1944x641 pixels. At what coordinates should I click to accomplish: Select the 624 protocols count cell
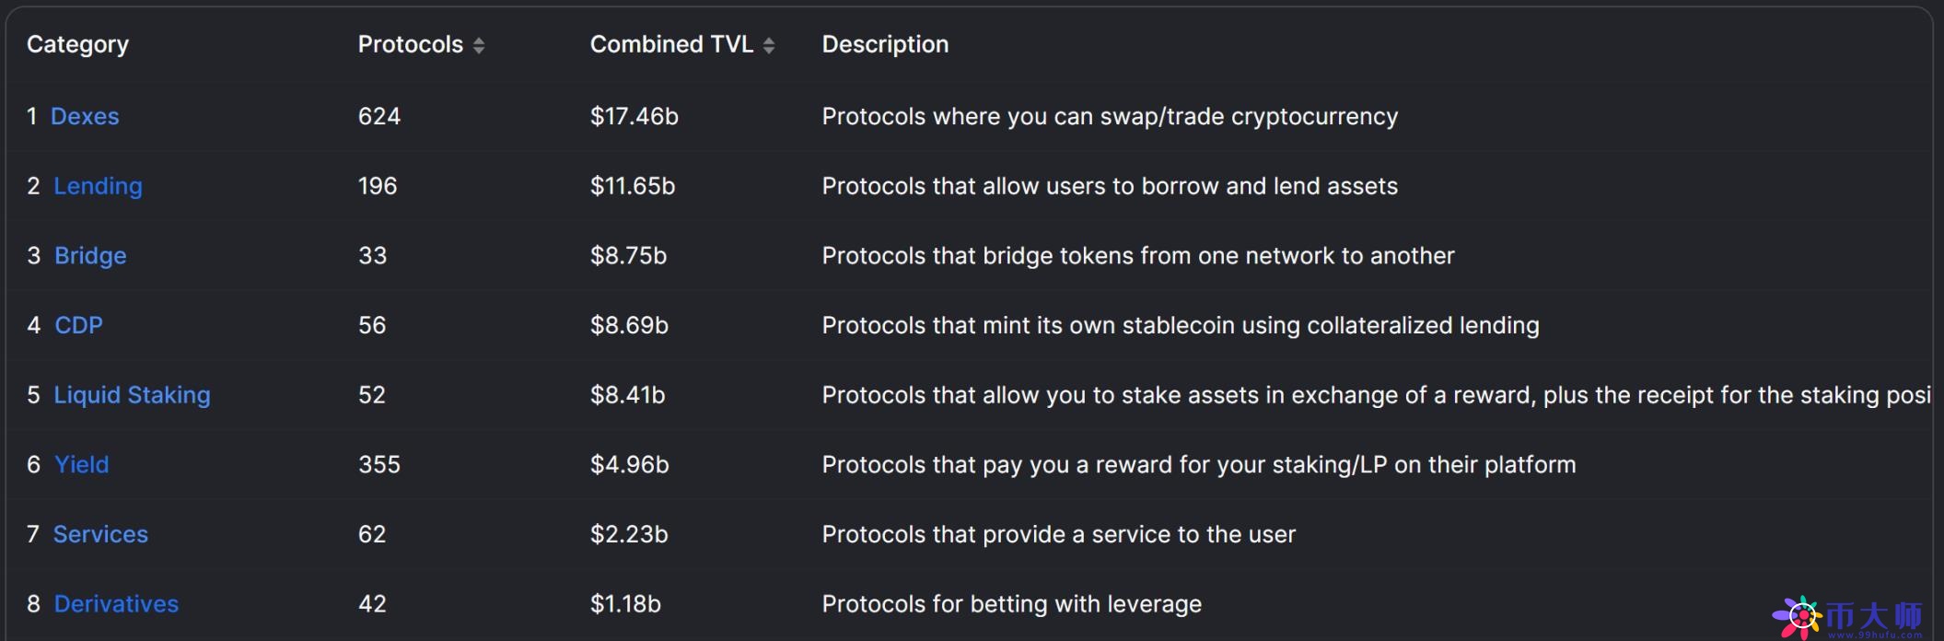coord(378,116)
